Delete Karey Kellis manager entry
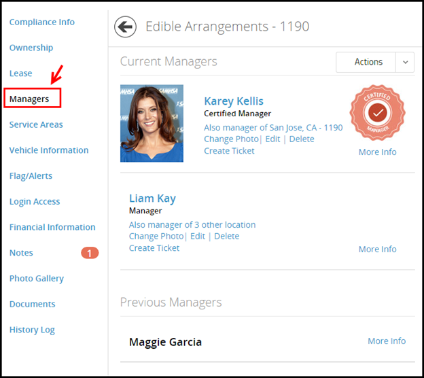The image size is (424, 378). click(x=302, y=139)
